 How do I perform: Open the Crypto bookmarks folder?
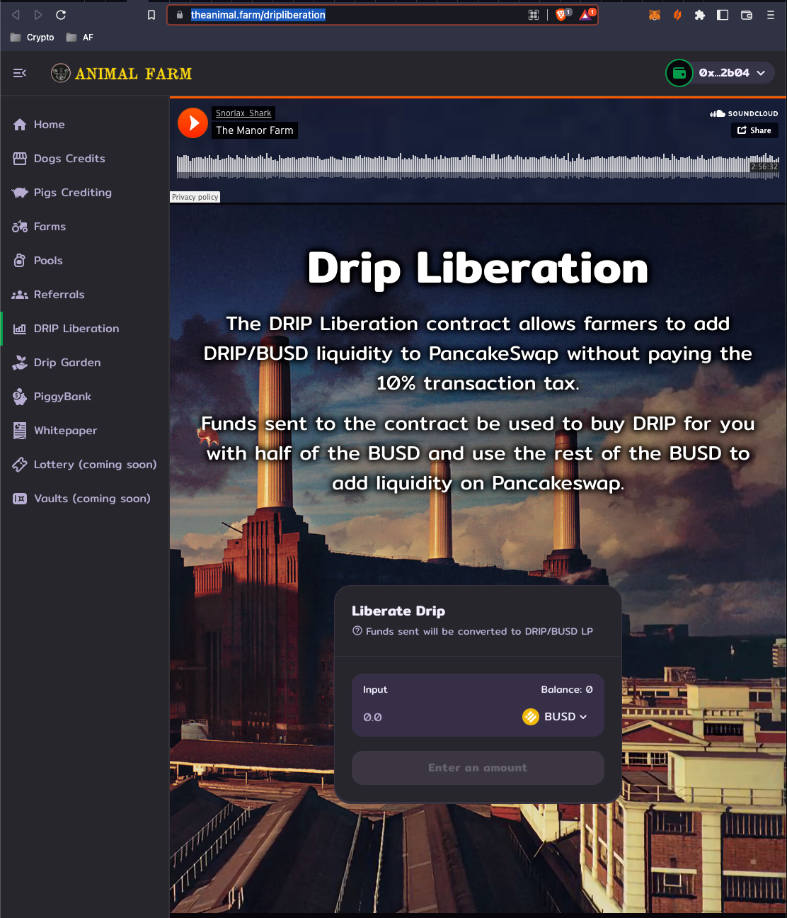coord(33,38)
